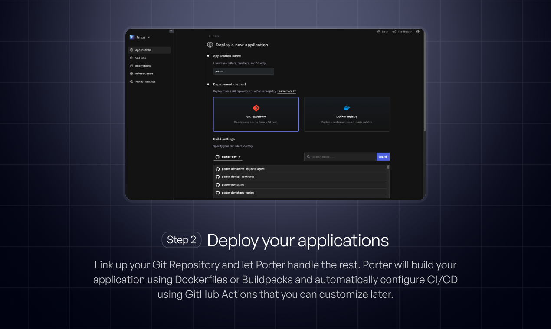Open the porter-dev account dropdown
The image size is (551, 329).
click(229, 157)
